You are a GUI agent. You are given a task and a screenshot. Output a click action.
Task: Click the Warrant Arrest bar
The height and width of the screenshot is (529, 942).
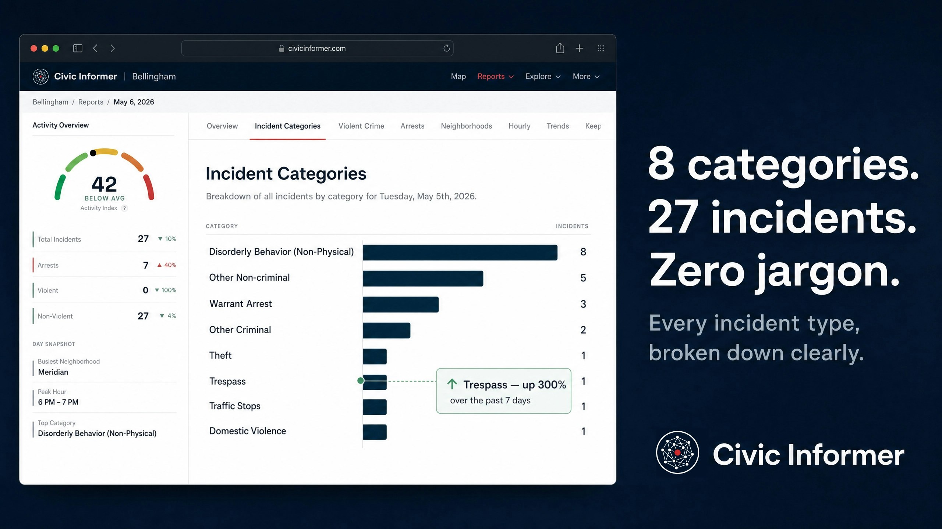tap(401, 305)
